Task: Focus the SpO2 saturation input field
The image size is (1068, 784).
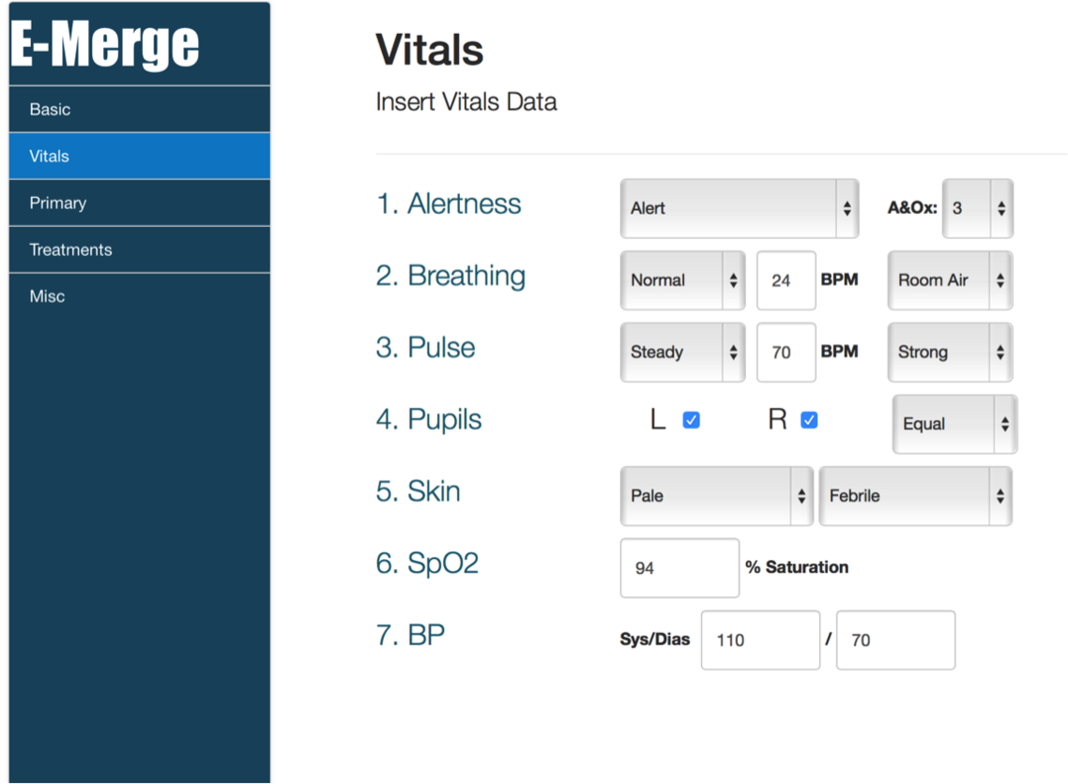Action: 679,567
